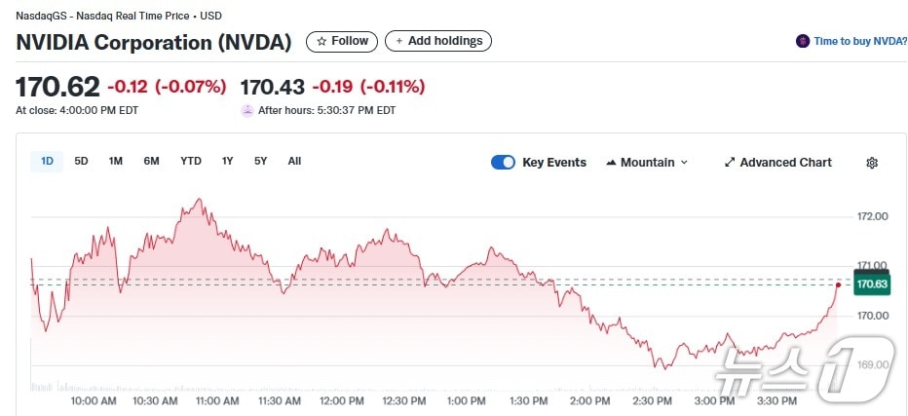Select the All time range
The height and width of the screenshot is (416, 908).
[294, 162]
